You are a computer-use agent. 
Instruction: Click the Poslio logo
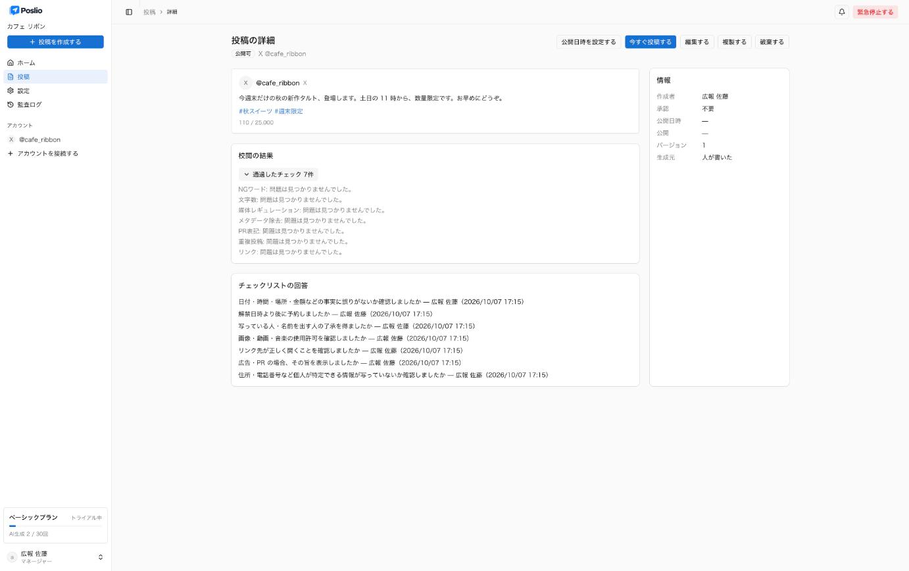[x=26, y=11]
